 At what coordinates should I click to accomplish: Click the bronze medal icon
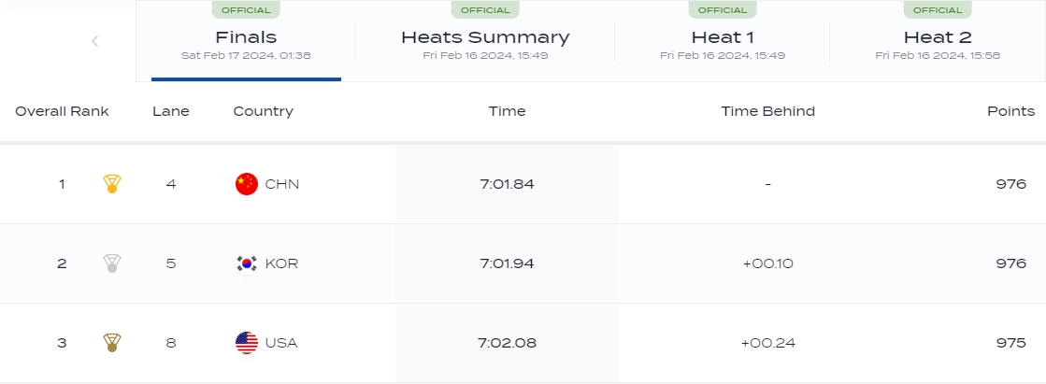(112, 343)
